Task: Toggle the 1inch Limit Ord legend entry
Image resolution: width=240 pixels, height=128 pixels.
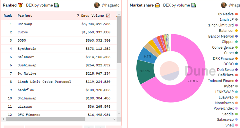Action: pyautogui.click(x=223, y=25)
